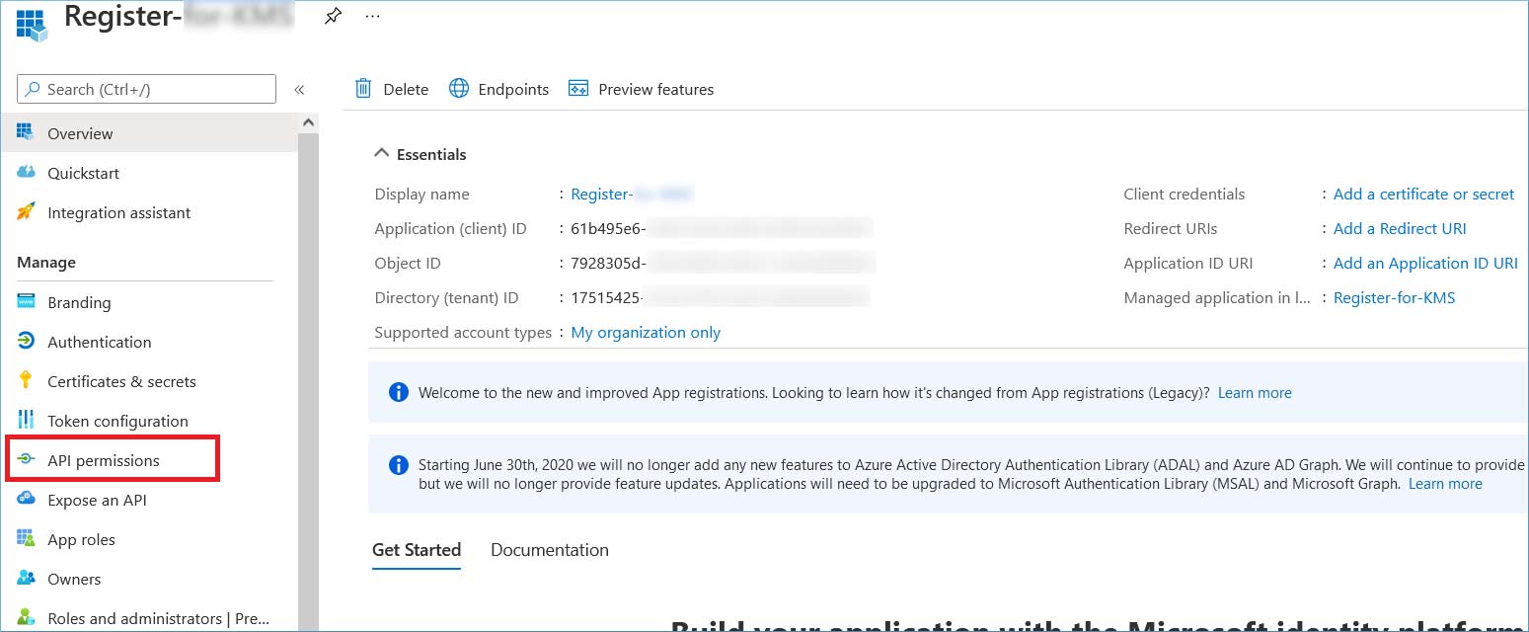Viewport: 1529px width, 632px height.
Task: Open the more options ellipsis menu
Action: pyautogui.click(x=372, y=17)
